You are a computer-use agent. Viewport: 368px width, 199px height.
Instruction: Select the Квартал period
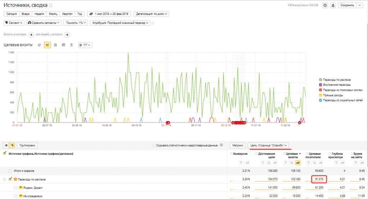click(x=67, y=14)
